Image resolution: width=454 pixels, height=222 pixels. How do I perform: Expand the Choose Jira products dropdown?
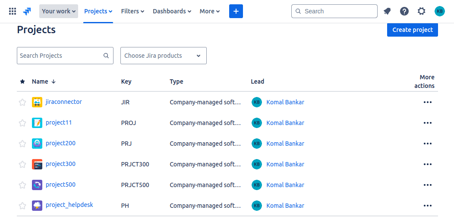(x=164, y=56)
